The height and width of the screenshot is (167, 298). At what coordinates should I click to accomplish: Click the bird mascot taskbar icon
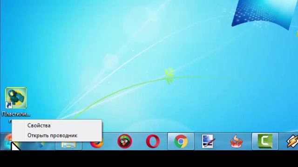click(125, 141)
